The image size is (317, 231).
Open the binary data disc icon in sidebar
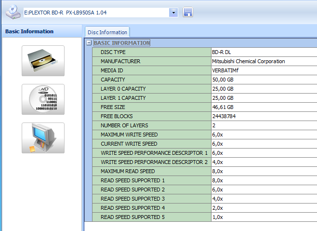click(x=43, y=99)
